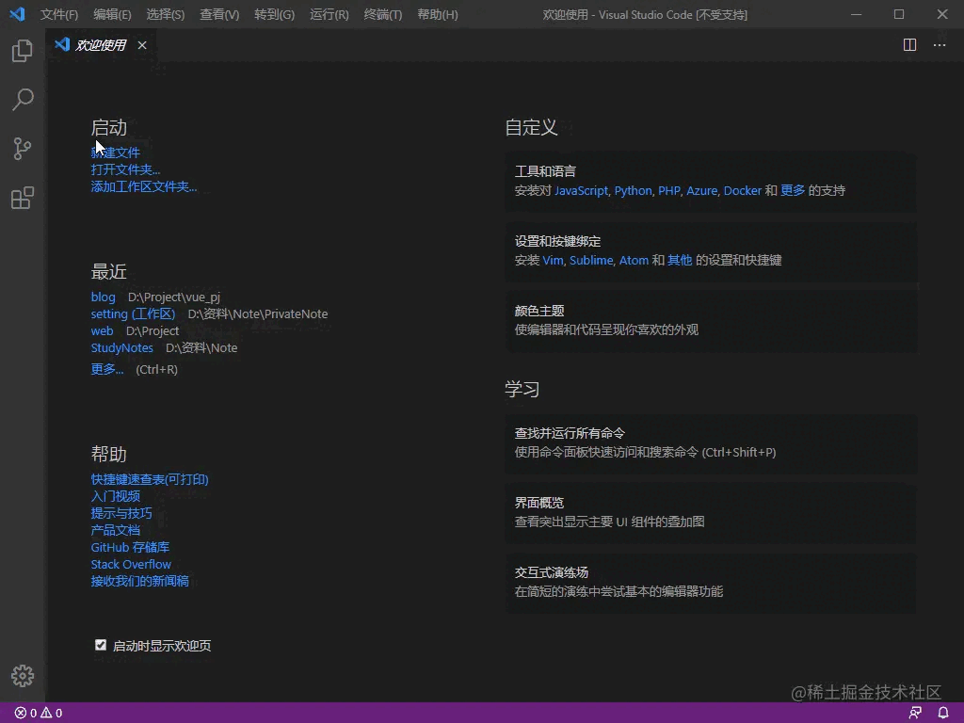Image resolution: width=964 pixels, height=723 pixels.
Task: Open the 交互式演练场 card
Action: click(x=711, y=583)
